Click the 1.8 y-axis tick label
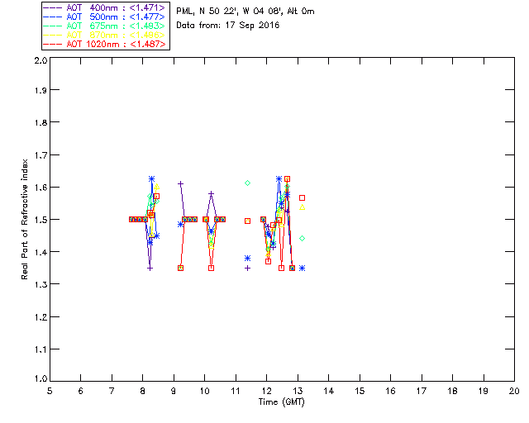 pyautogui.click(x=41, y=122)
